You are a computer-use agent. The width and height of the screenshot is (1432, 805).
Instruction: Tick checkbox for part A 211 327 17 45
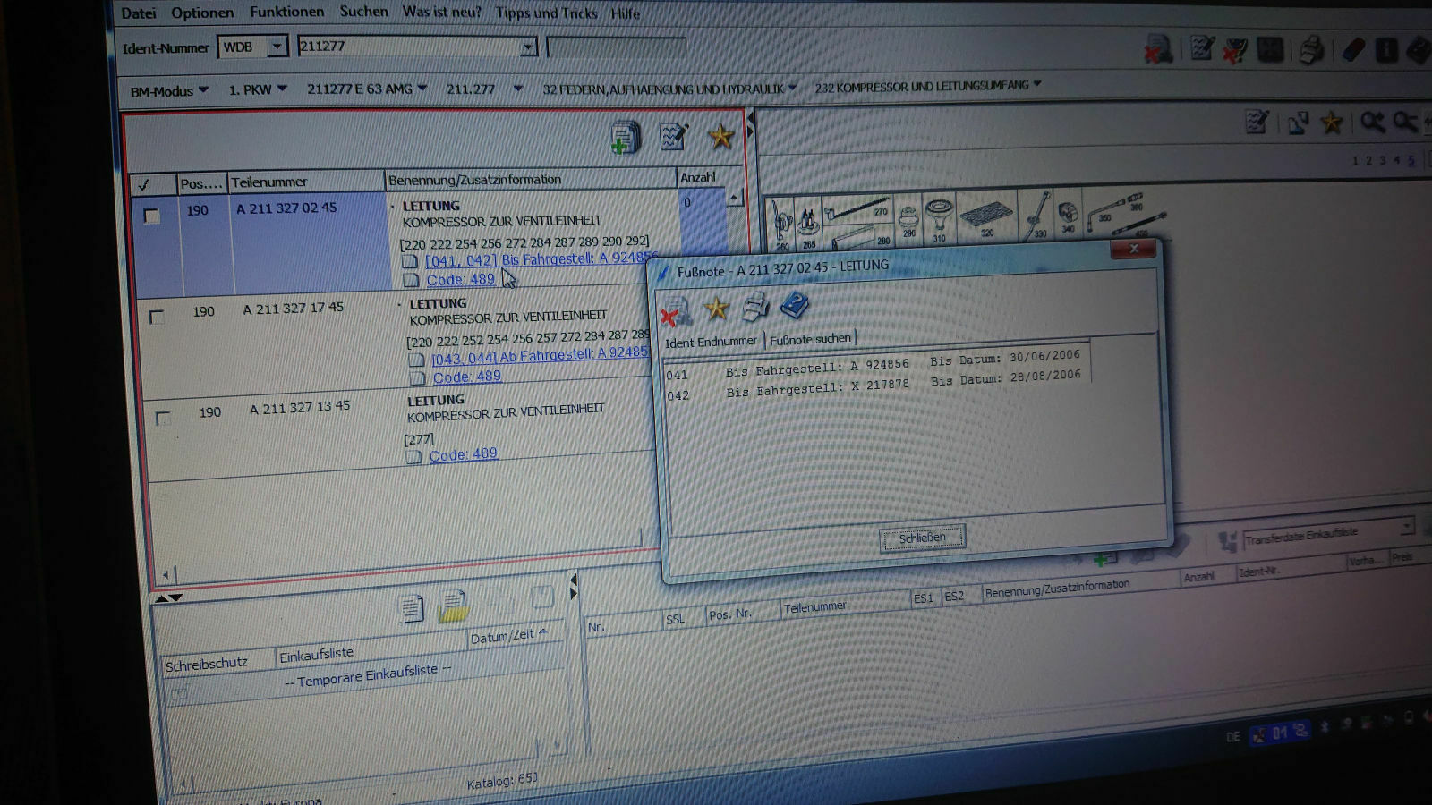(x=157, y=317)
